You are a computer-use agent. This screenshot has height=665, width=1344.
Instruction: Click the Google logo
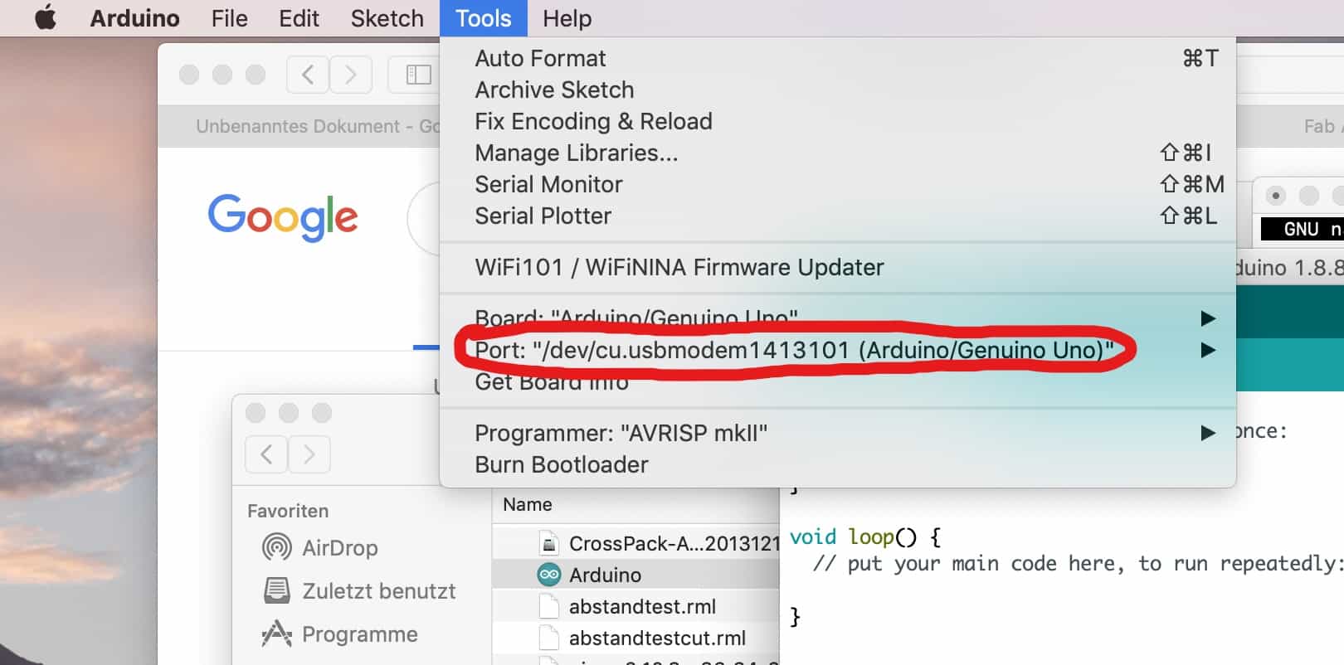(x=283, y=216)
